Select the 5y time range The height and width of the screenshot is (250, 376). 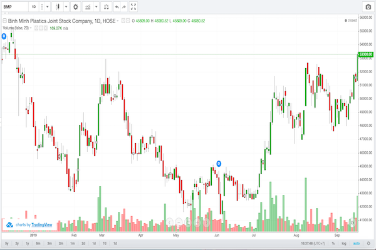point(7,243)
